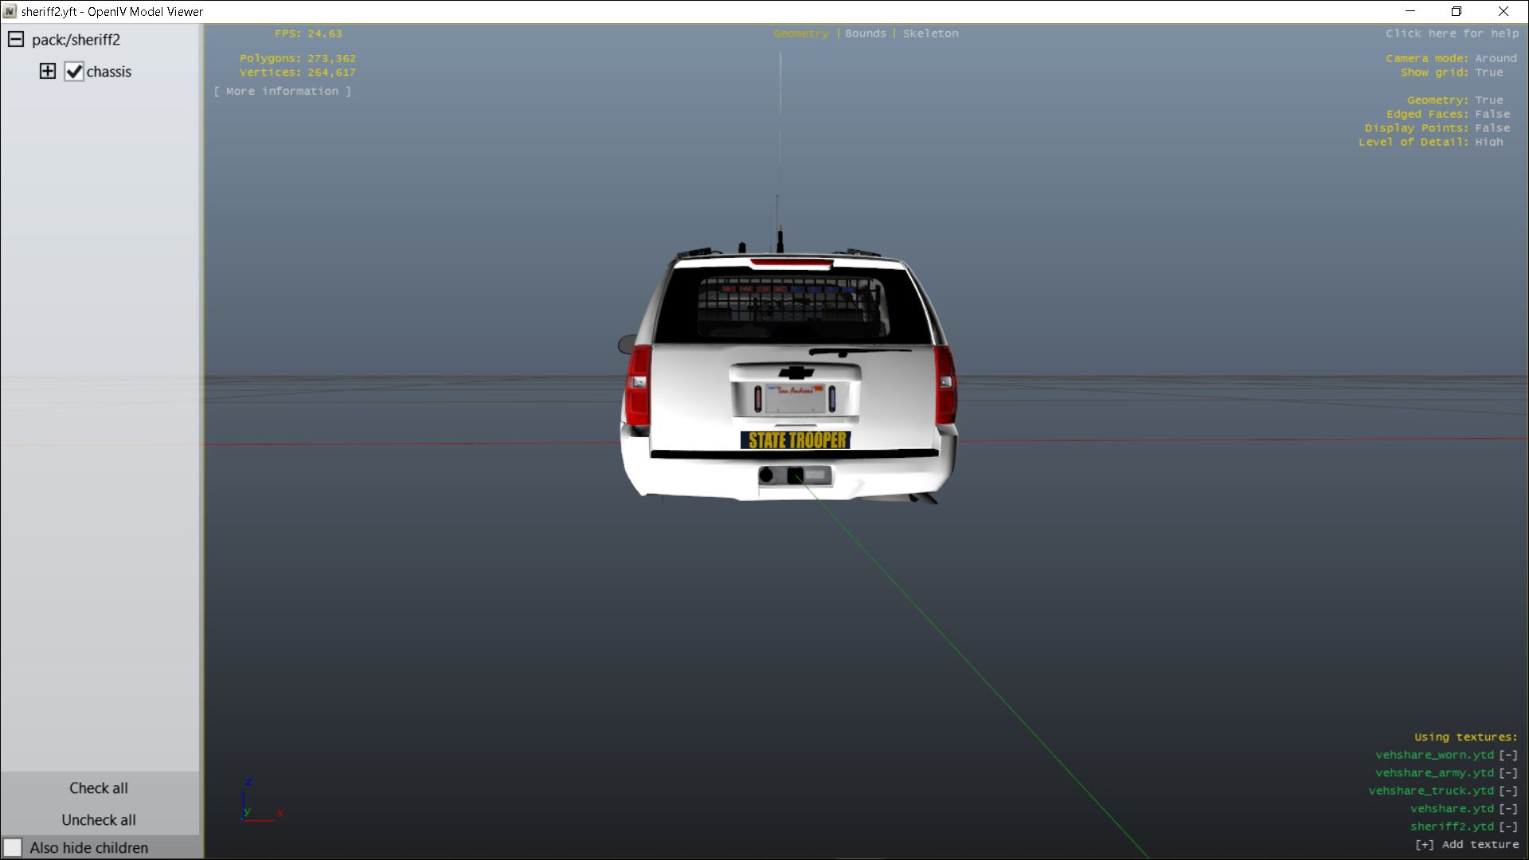Collapse the pack:/sheriff2 tree node
The image size is (1529, 860).
pyautogui.click(x=16, y=40)
